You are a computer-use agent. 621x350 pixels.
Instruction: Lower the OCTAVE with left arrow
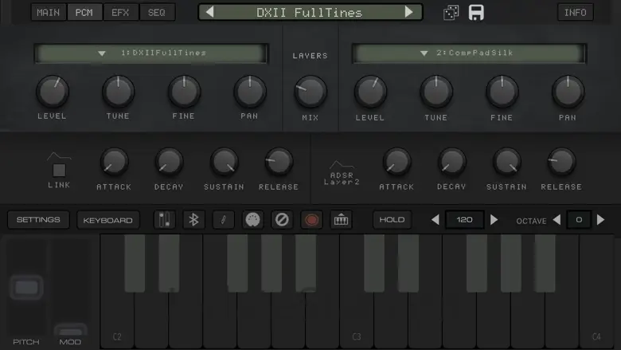(557, 219)
